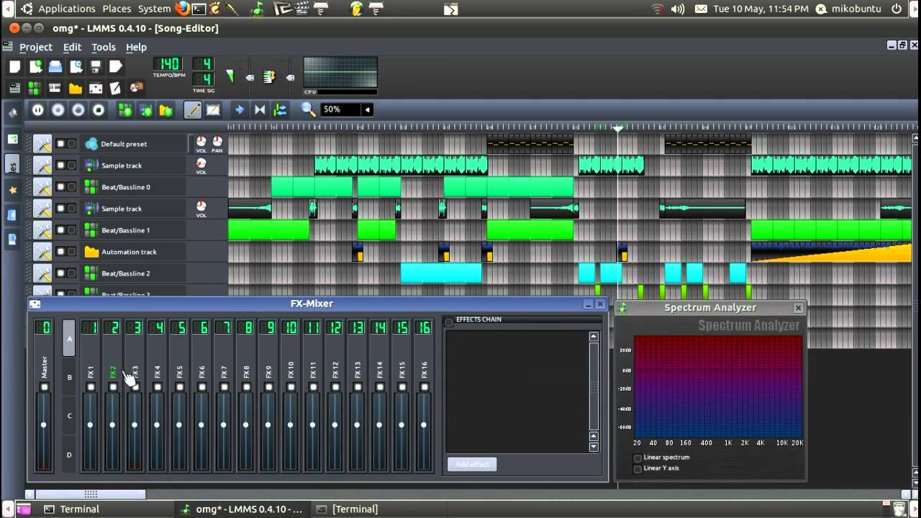Open track options for Beat/Bassline 1

coord(42,230)
